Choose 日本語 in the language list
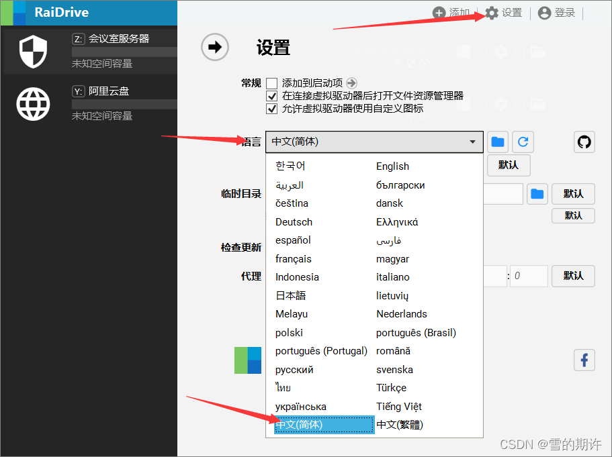Screen dimensions: 612x457 [291, 295]
